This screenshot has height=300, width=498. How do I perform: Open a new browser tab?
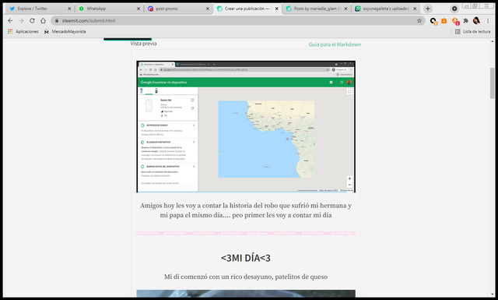tap(428, 9)
